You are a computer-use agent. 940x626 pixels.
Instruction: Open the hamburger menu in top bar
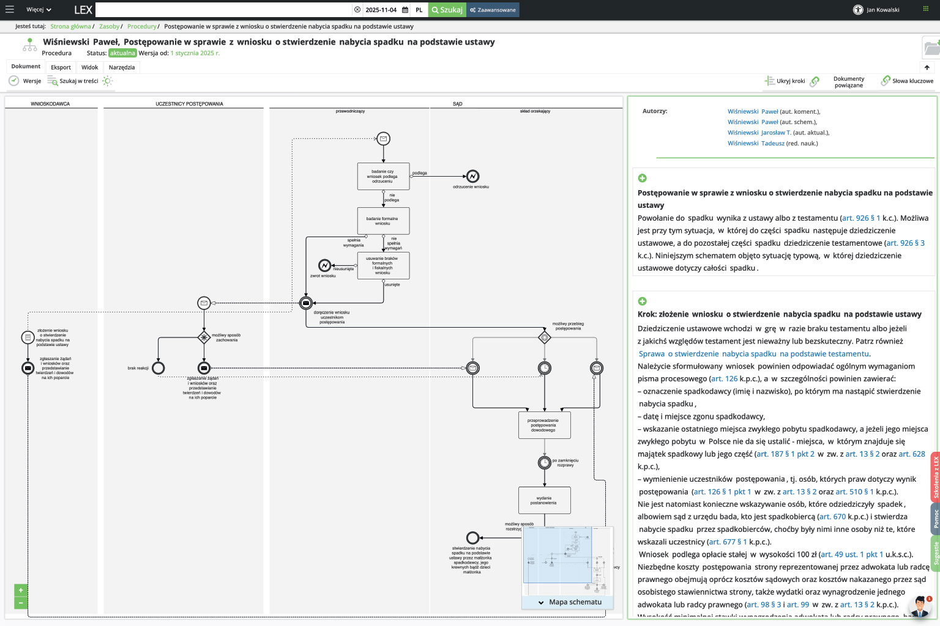pyautogui.click(x=9, y=10)
